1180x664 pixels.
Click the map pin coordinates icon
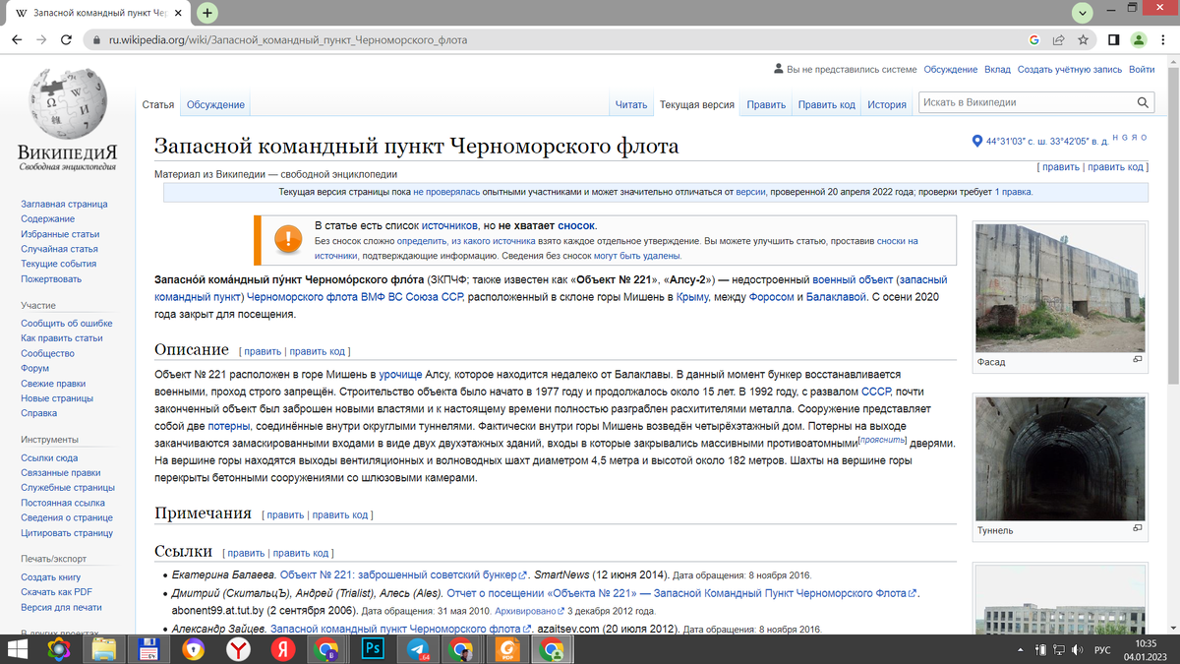tap(976, 141)
